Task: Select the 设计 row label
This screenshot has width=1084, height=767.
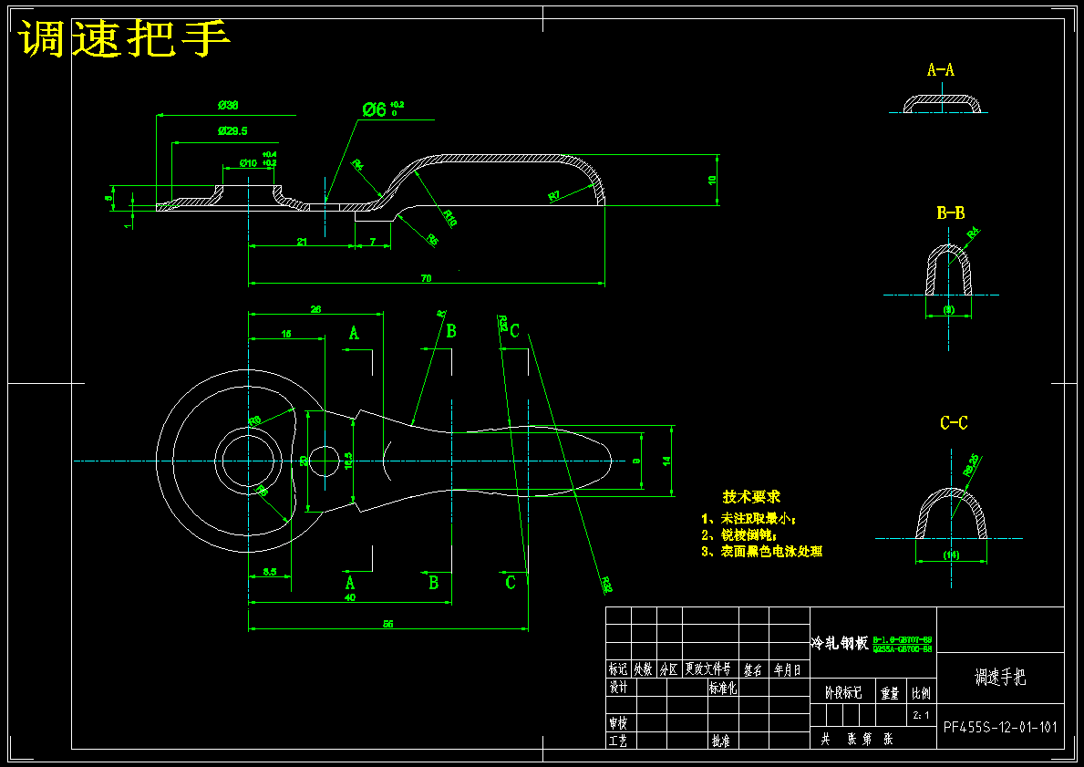Action: [619, 687]
